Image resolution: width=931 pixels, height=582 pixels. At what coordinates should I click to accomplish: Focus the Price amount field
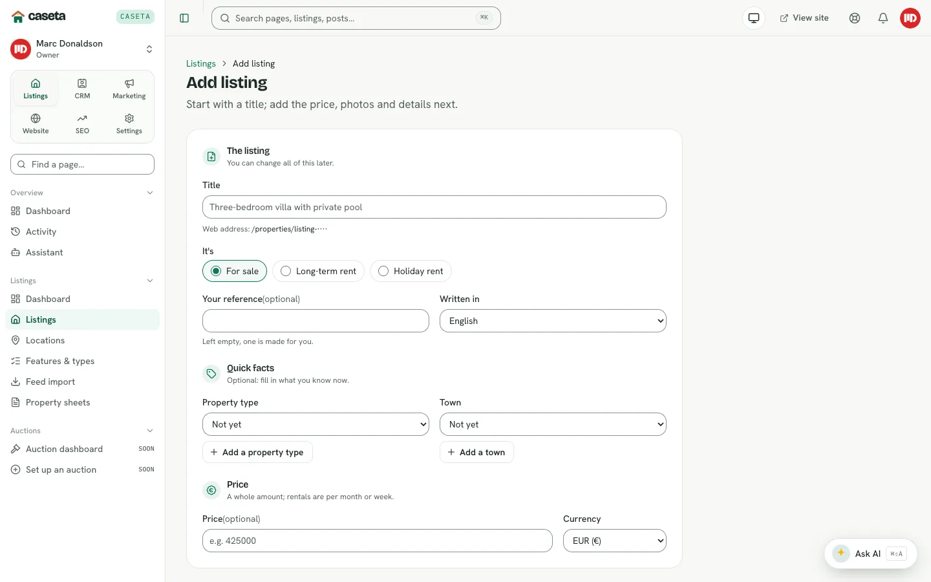point(378,541)
